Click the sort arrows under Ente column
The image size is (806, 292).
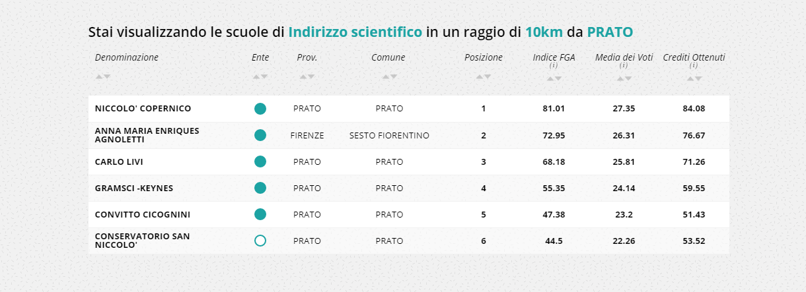260,76
